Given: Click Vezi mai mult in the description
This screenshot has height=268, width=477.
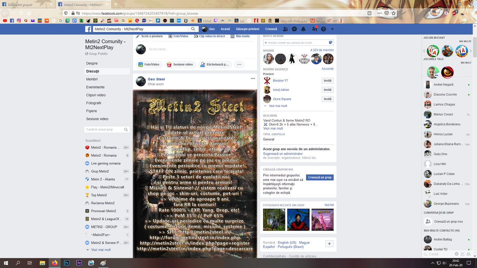Looking at the screenshot, I should click(273, 128).
